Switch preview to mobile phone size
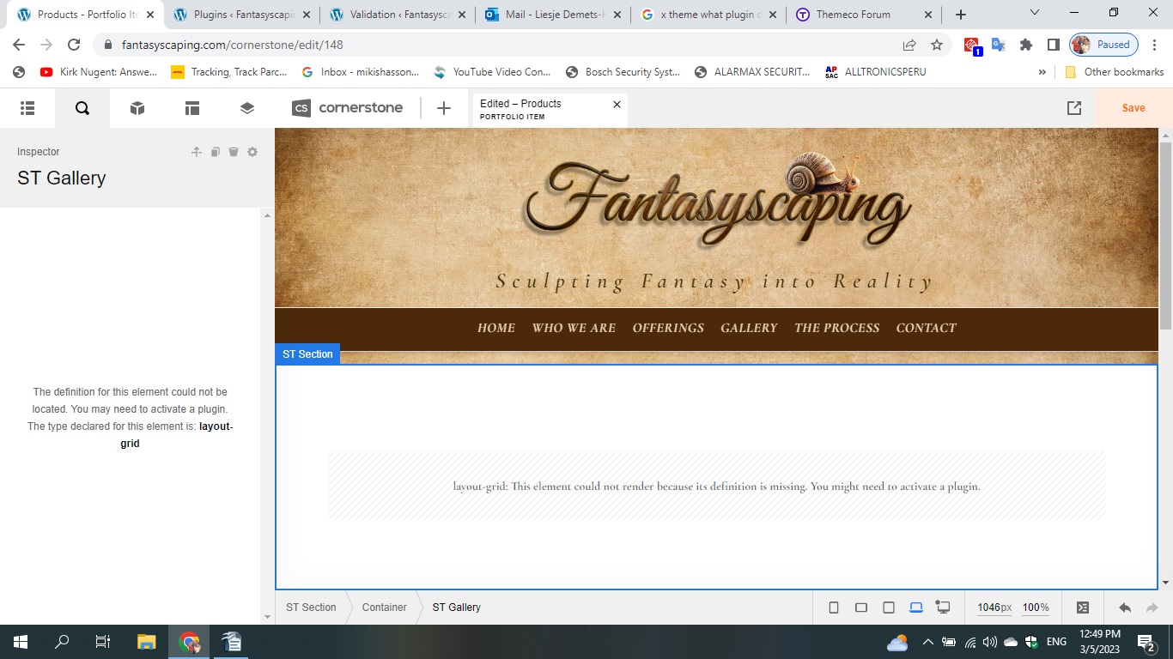 tap(834, 608)
